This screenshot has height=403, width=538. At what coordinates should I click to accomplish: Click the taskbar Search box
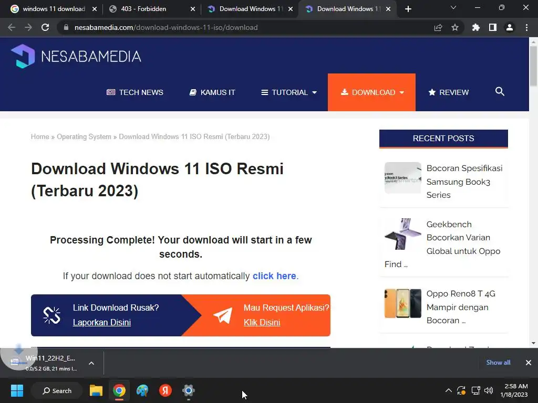tap(57, 390)
